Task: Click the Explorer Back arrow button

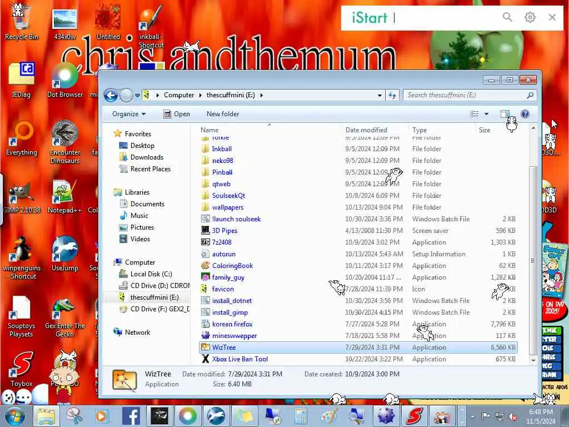Action: point(111,96)
